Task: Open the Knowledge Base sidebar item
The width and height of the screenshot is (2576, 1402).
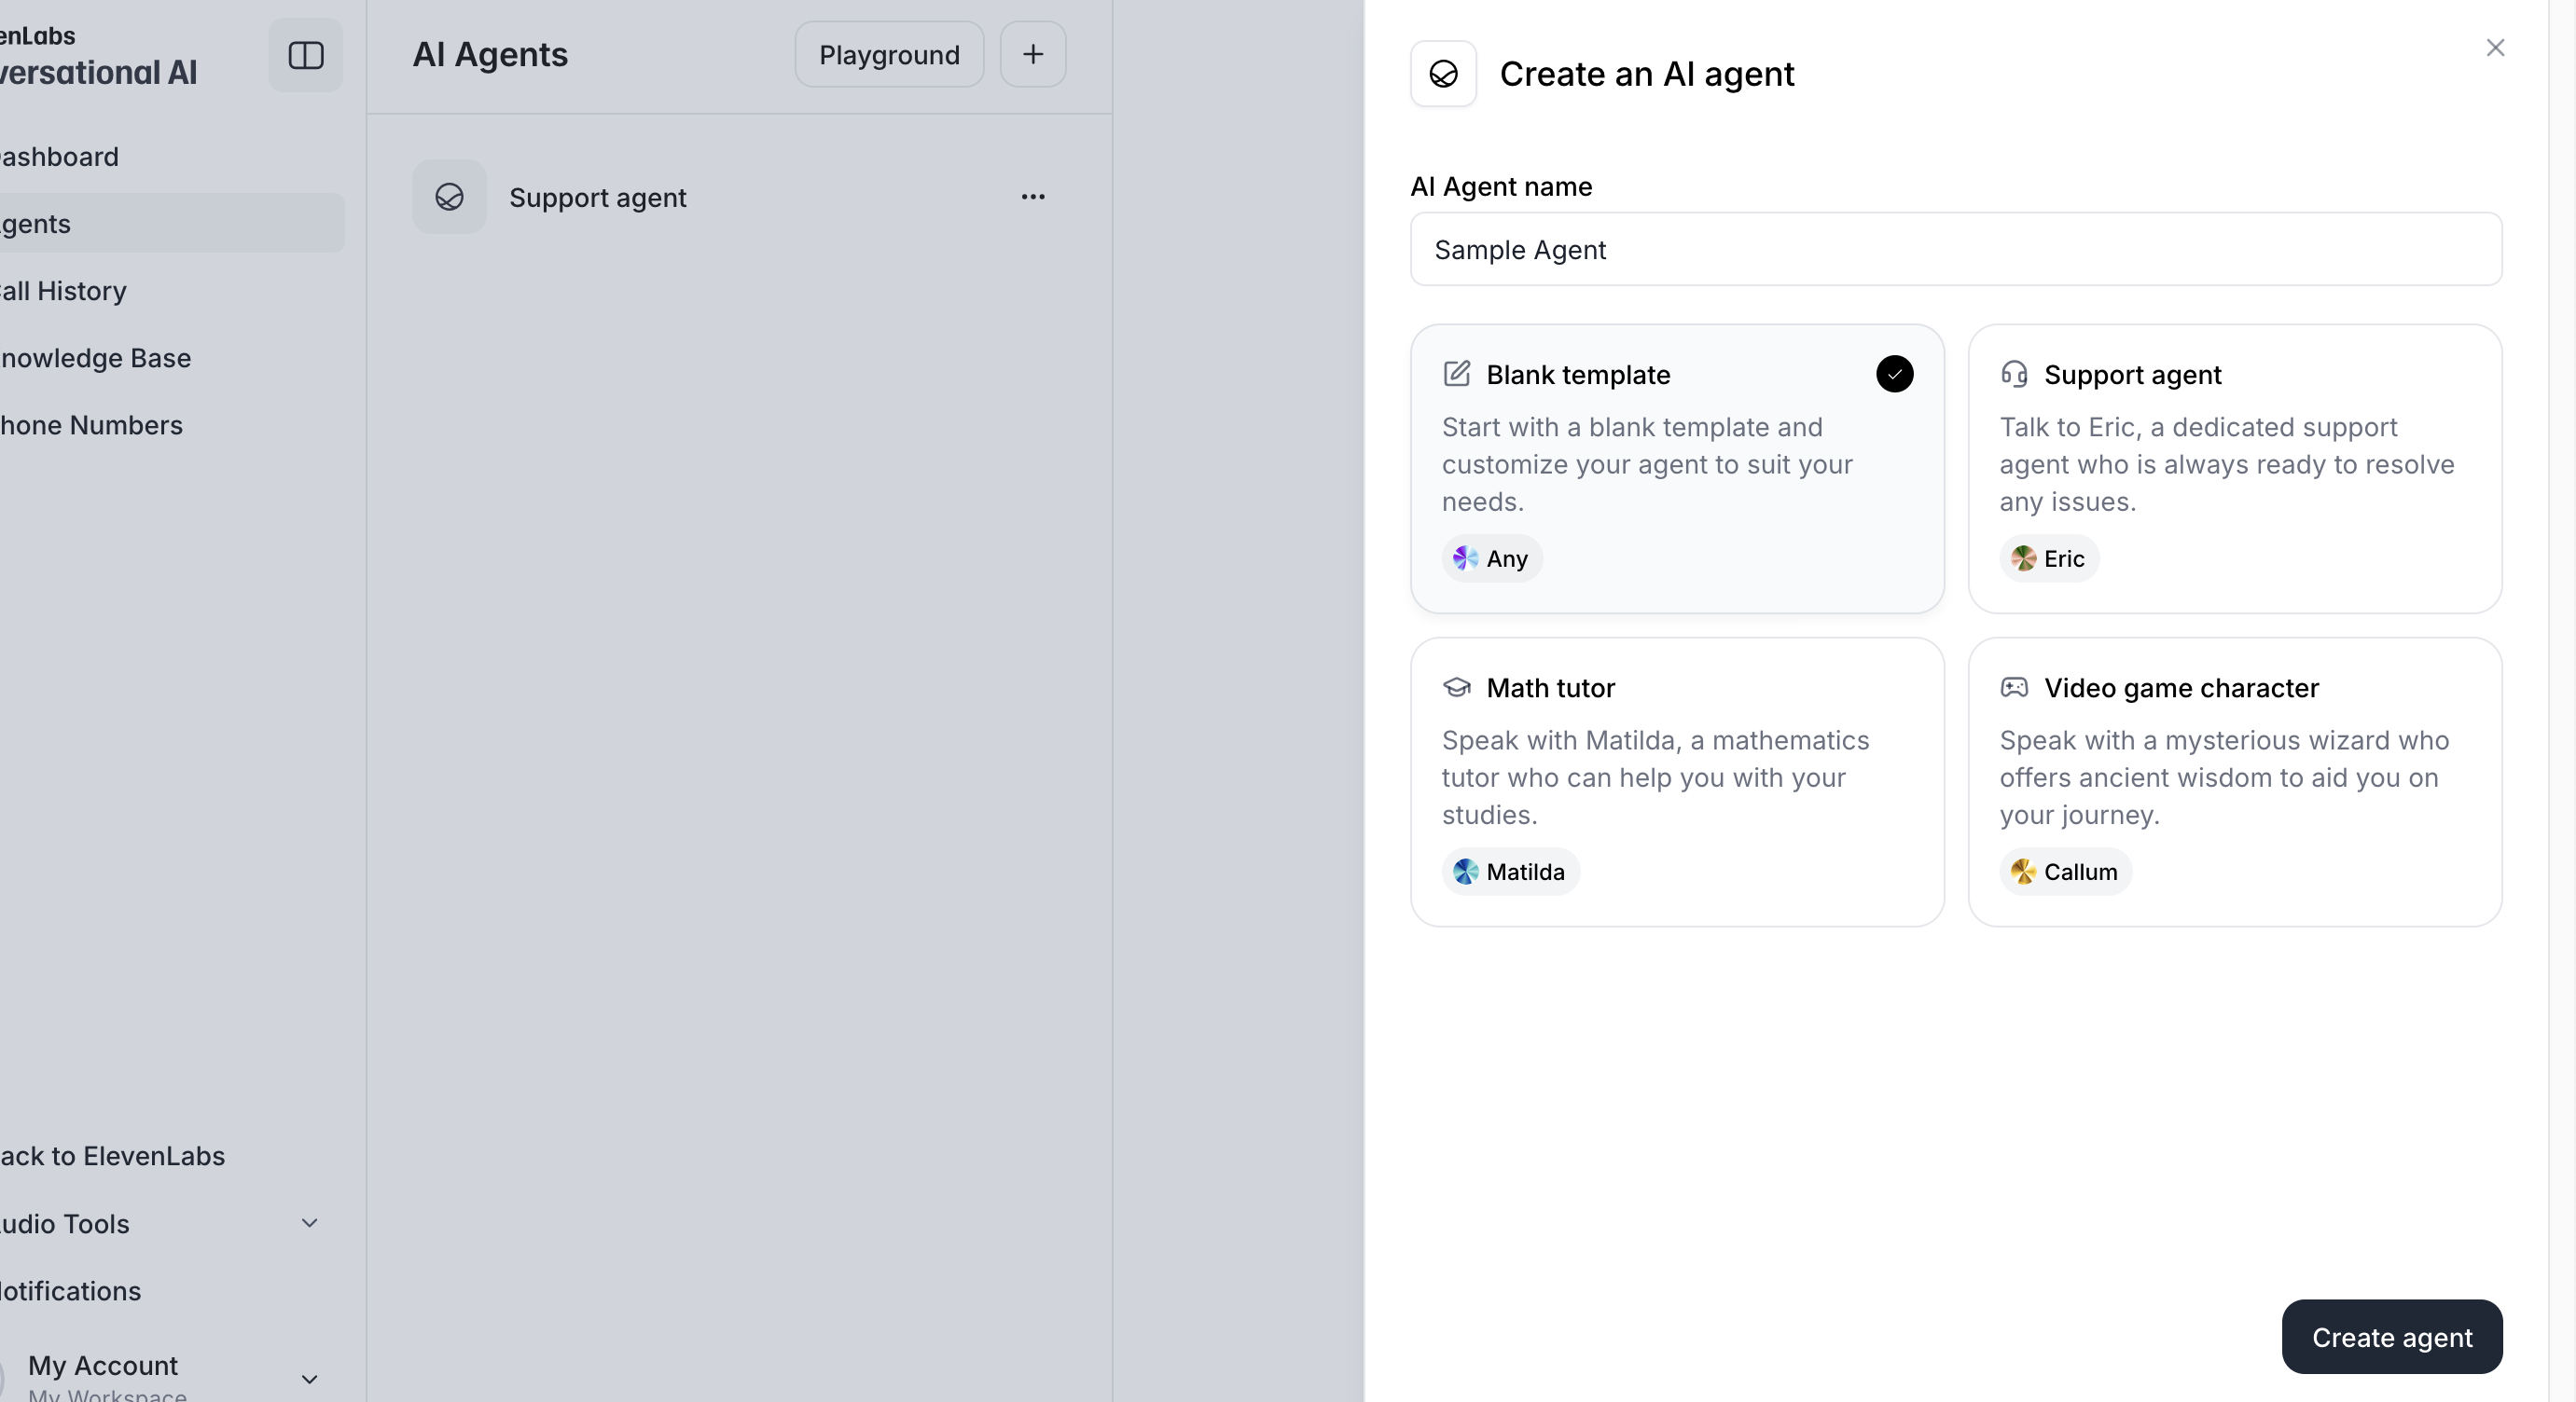Action: click(x=96, y=358)
